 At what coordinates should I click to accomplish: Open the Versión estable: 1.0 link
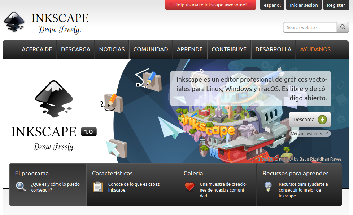(310, 134)
